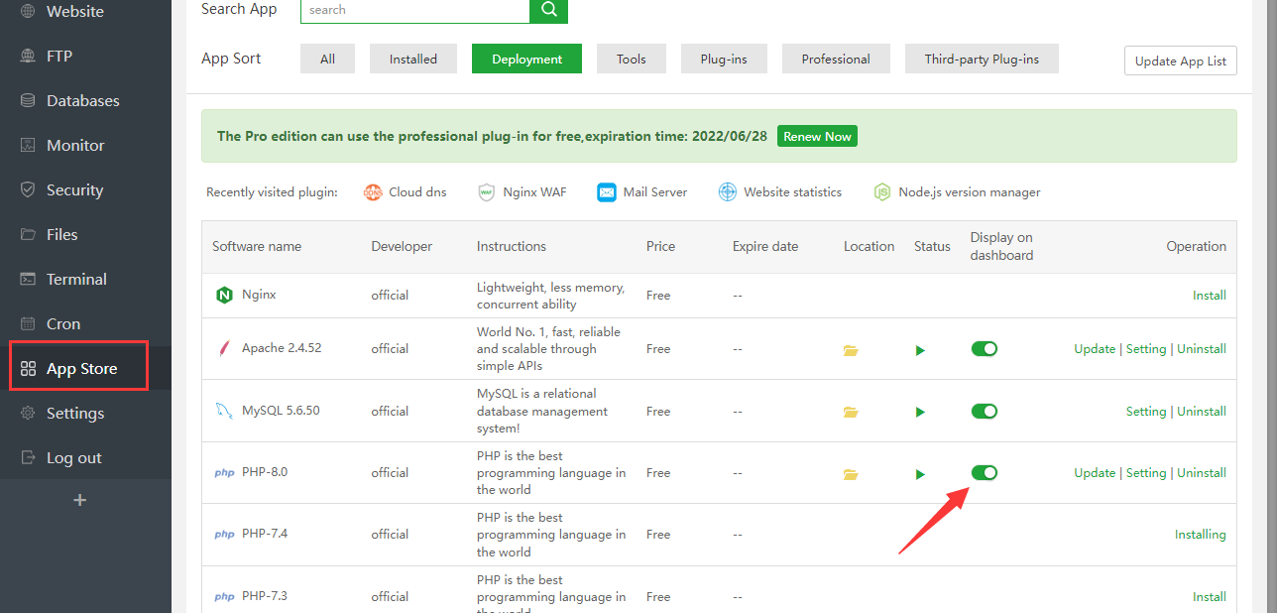Click Uninstall link for PHP-8.0

pos(1202,472)
